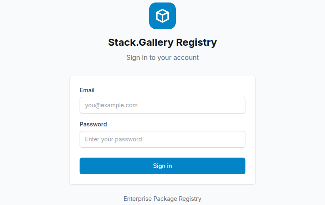Click the "Enter your password" placeholder
325x205 pixels.
(x=113, y=139)
